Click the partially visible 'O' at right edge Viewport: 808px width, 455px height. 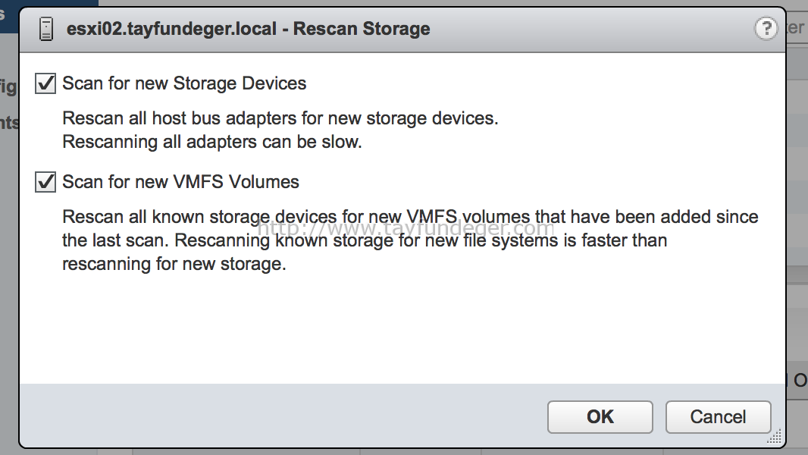(800, 381)
